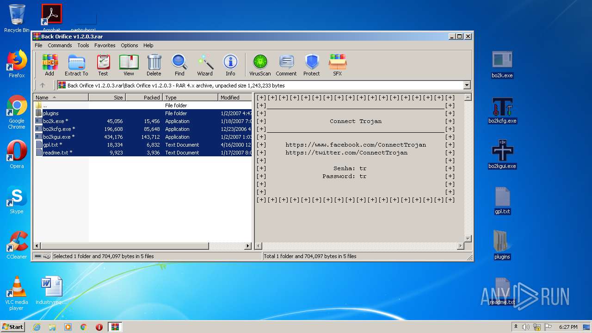Image resolution: width=592 pixels, height=333 pixels.
Task: Select the parent folder '..' row
Action: point(142,105)
